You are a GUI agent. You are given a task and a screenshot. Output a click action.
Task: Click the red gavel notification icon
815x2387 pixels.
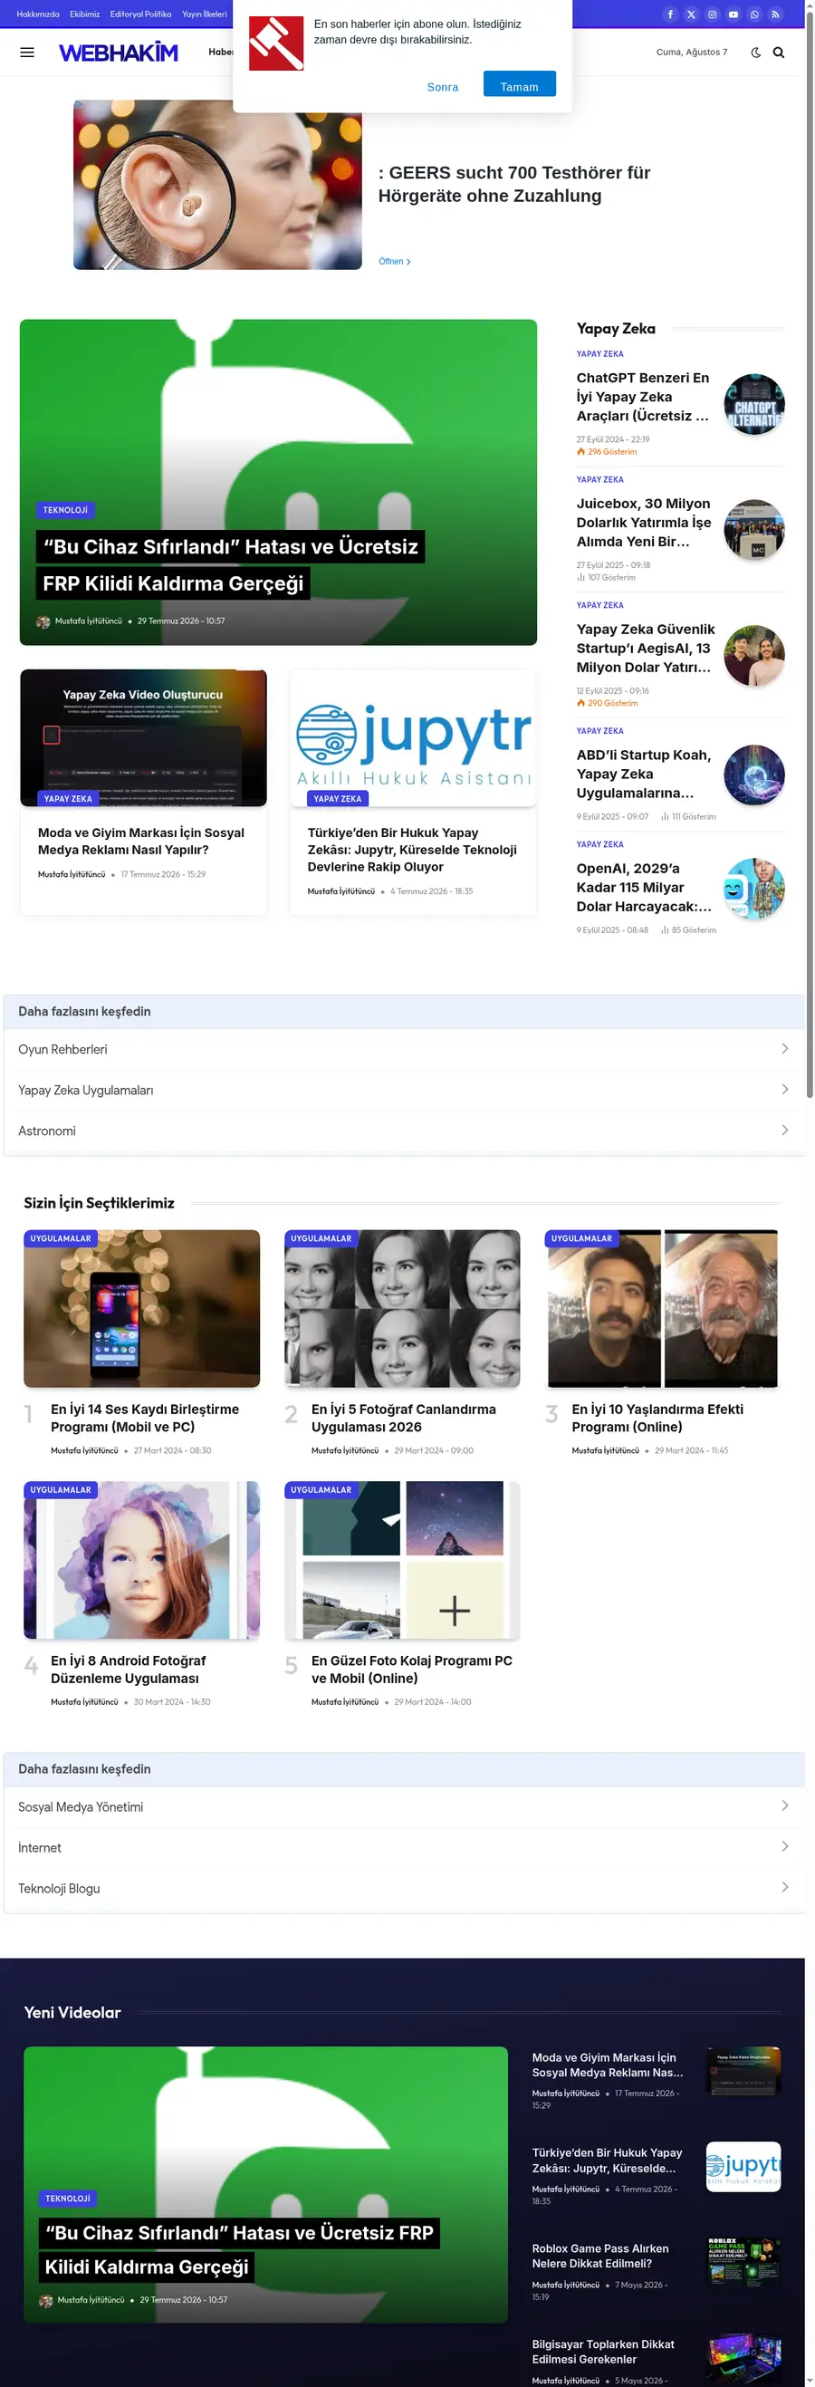point(276,43)
